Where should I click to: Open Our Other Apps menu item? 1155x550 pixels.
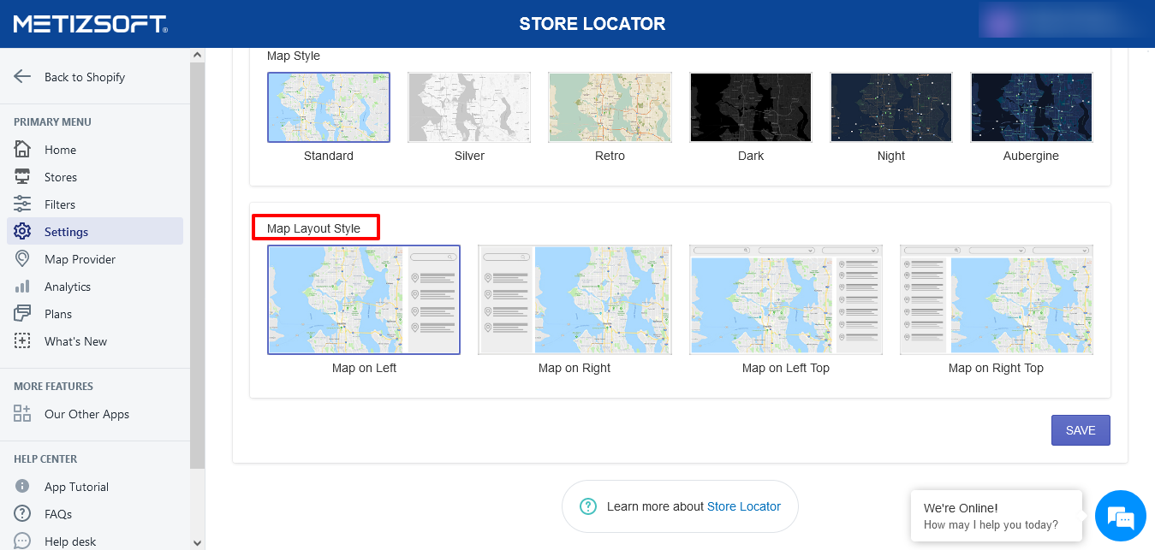coord(86,414)
